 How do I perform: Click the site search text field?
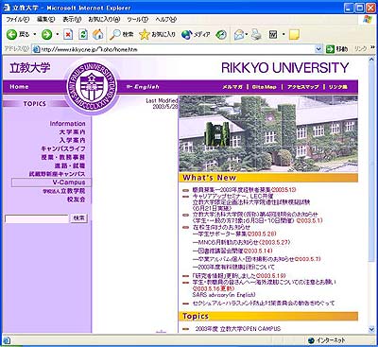37,218
